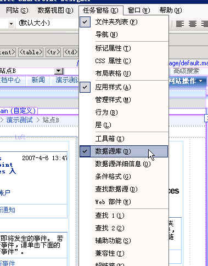Image resolution: width=208 pixels, height=266 pixels.
Task: Choose 布局表格(U) in the menu
Action: [x=124, y=73]
